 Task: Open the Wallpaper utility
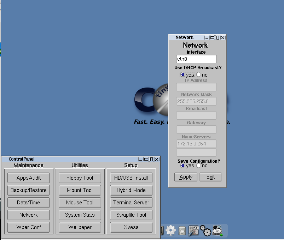click(80, 227)
